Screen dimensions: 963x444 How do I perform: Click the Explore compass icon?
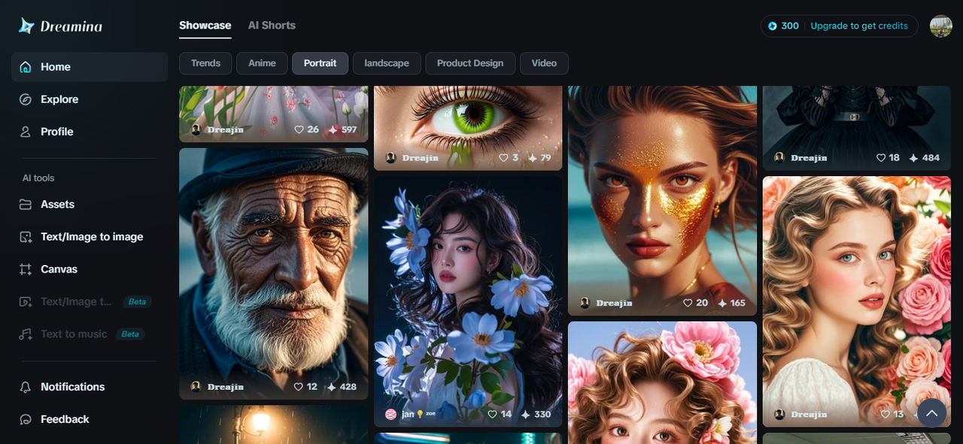(26, 99)
